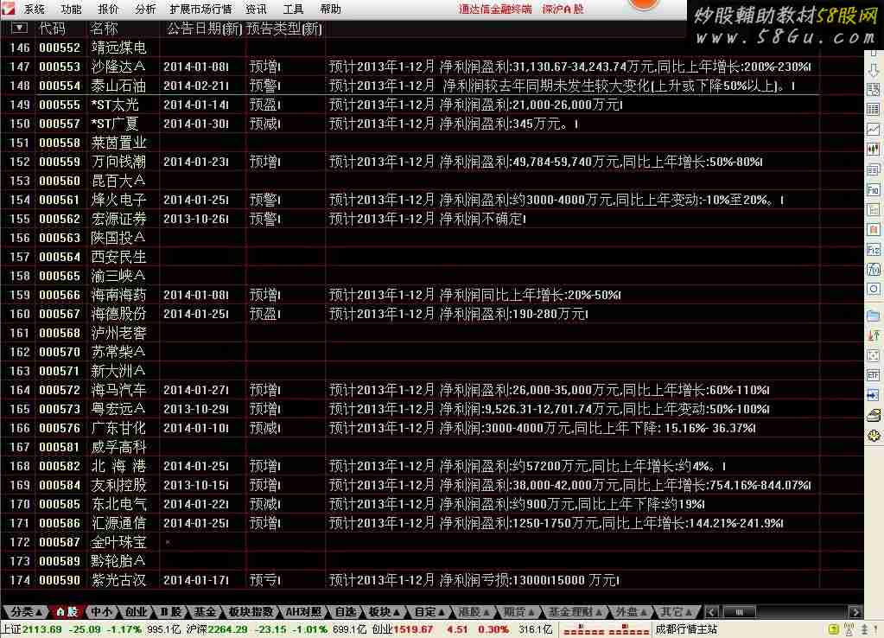Expand the 自定 tab dropdown

442,613
